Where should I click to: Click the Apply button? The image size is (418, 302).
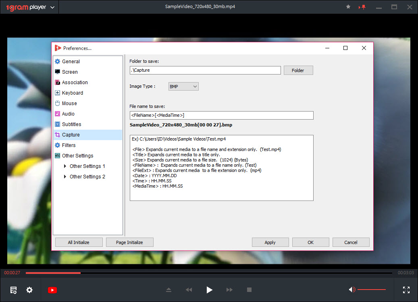tap(270, 242)
